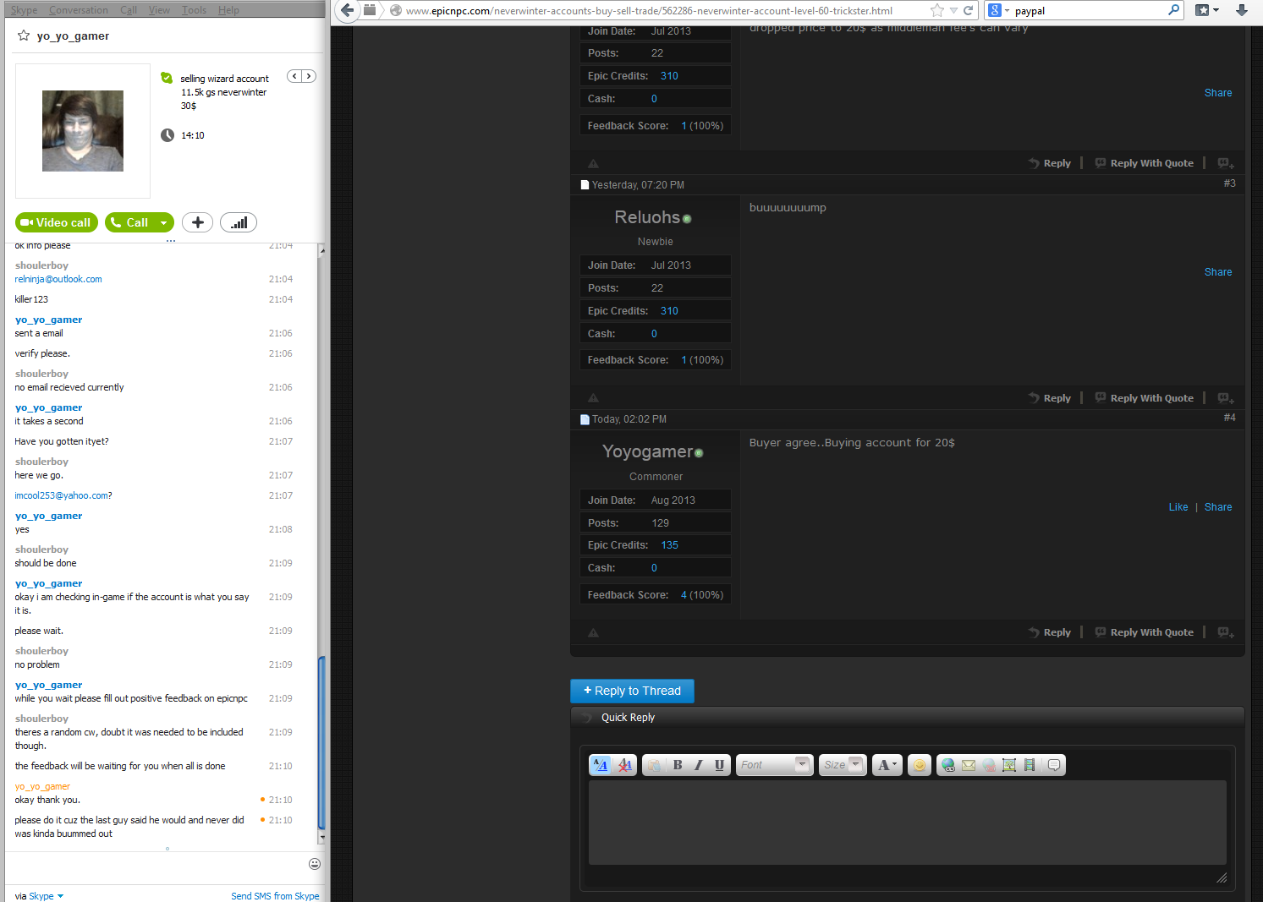Show next contact detail with right arrow

tap(309, 76)
